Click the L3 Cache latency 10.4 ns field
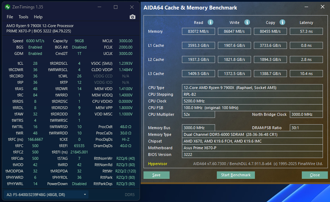The width and height of the screenshot is (330, 202). tap(306, 74)
